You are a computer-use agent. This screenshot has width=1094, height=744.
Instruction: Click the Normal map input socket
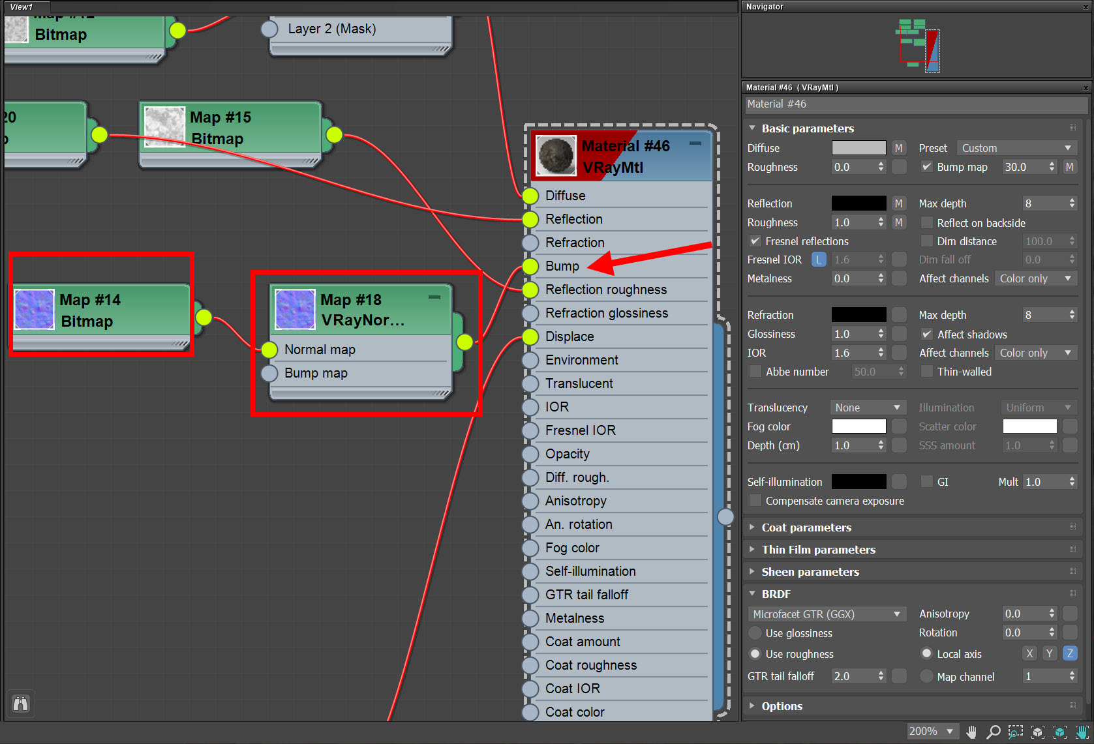(x=269, y=350)
